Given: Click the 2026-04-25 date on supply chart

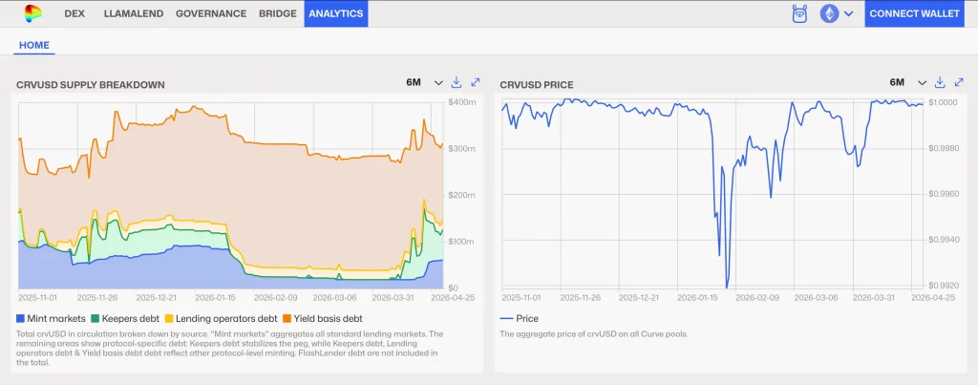Looking at the screenshot, I should (454, 298).
